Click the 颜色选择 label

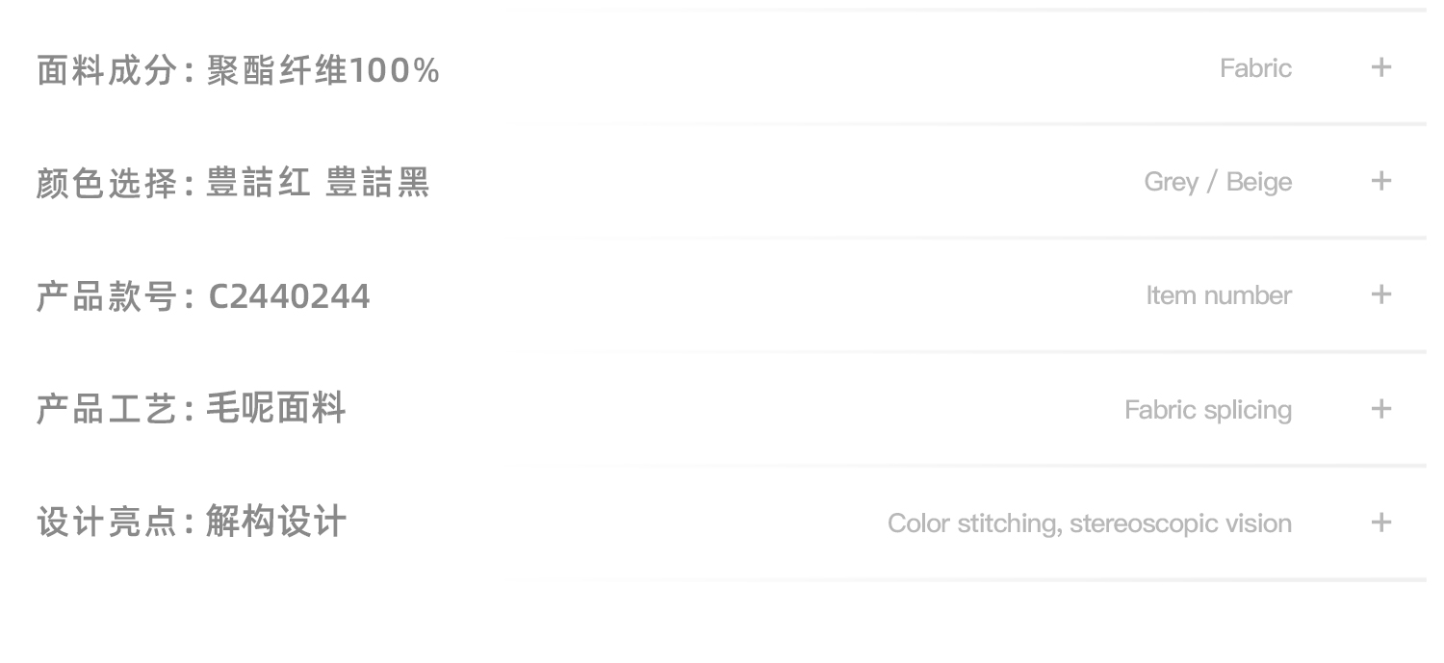click(107, 183)
